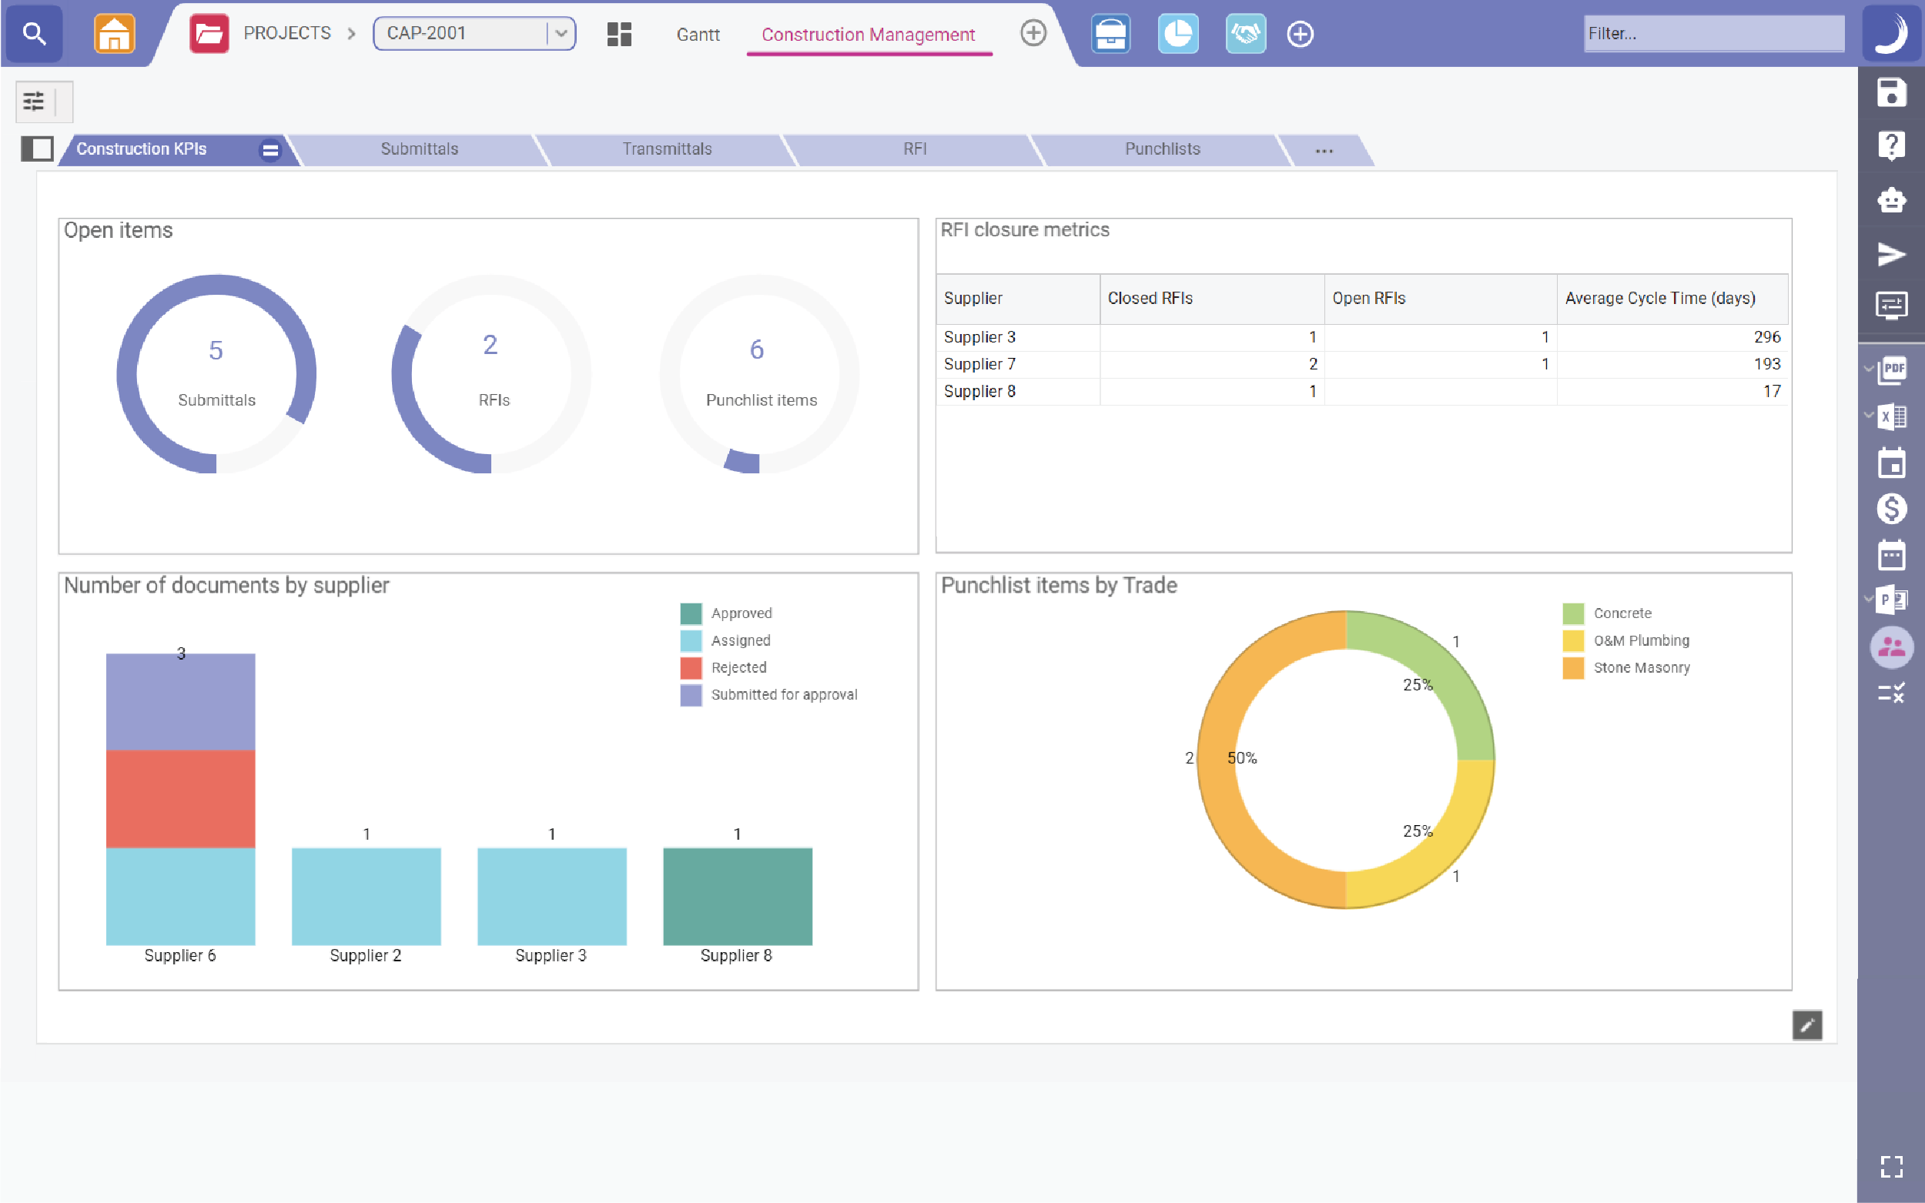This screenshot has width=1925, height=1203.
Task: Expand the PDF export options chevron
Action: [1869, 369]
